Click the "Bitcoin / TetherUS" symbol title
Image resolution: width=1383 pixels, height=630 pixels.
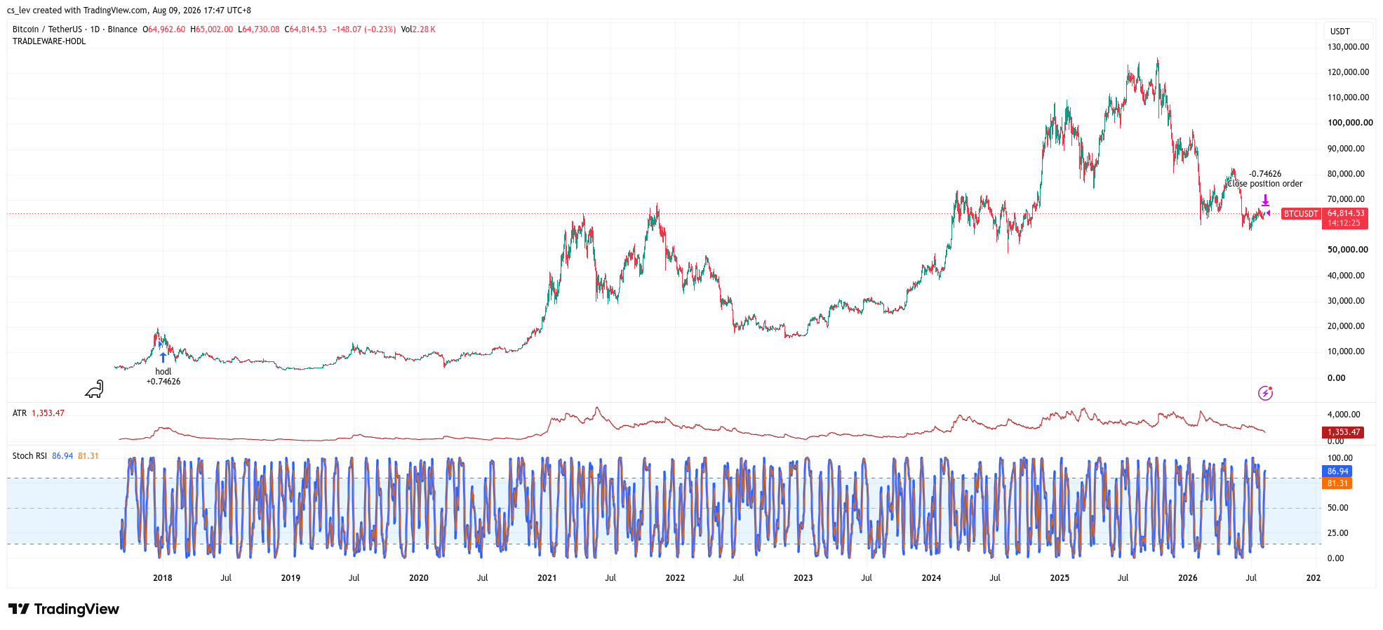pyautogui.click(x=47, y=29)
